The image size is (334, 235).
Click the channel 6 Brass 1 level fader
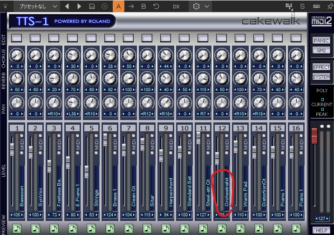click(105, 140)
